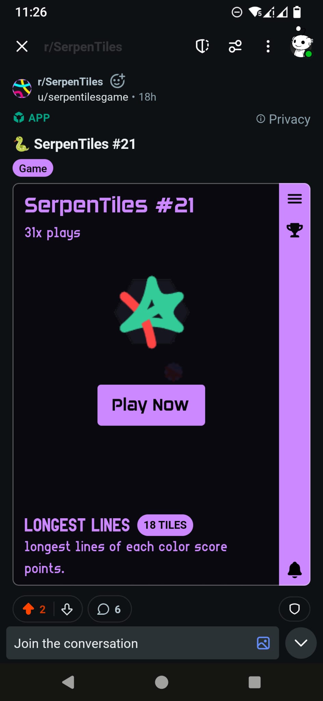This screenshot has width=323, height=701.
Task: Downvote the SerpenTiles #21 post
Action: pyautogui.click(x=67, y=609)
